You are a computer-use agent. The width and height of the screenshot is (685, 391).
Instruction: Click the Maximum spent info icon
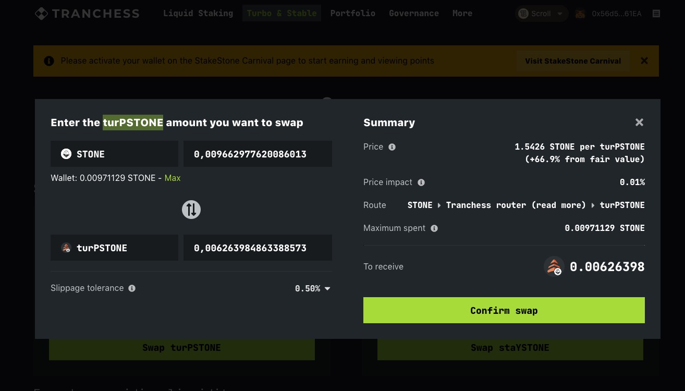tap(434, 228)
